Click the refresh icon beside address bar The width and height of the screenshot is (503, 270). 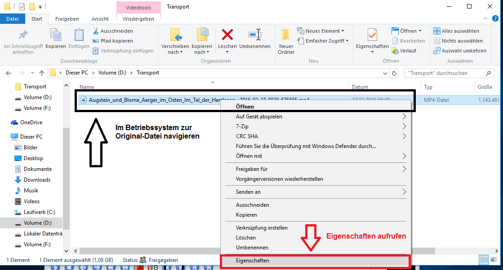point(394,73)
